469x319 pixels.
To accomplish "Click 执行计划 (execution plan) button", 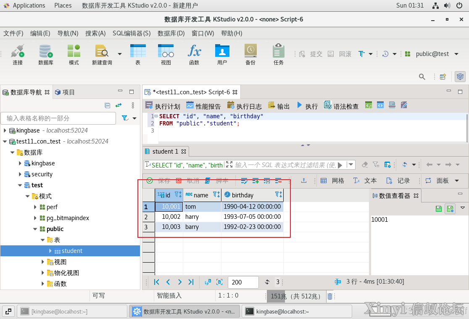I will 163,106.
